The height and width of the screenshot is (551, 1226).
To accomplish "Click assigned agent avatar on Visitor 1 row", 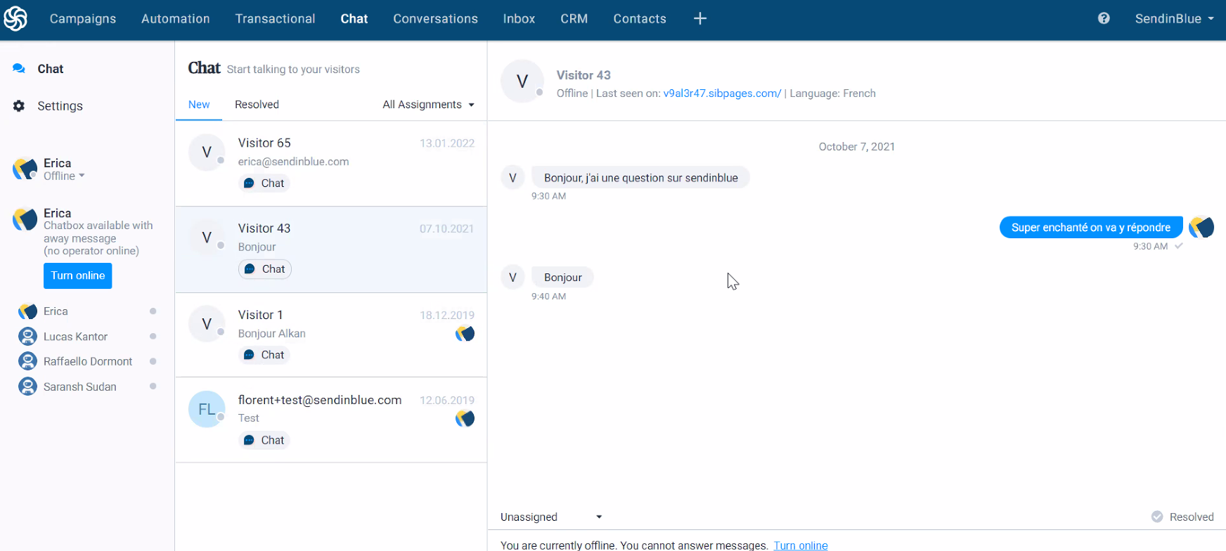I will point(465,334).
